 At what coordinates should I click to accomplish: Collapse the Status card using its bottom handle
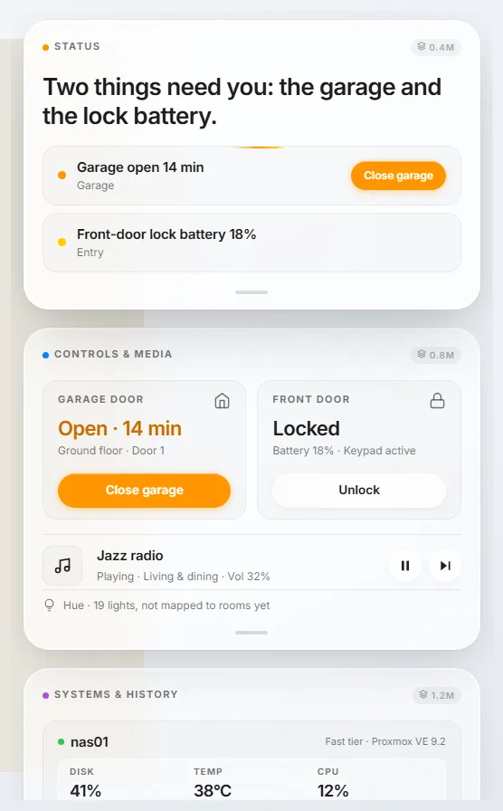click(251, 292)
